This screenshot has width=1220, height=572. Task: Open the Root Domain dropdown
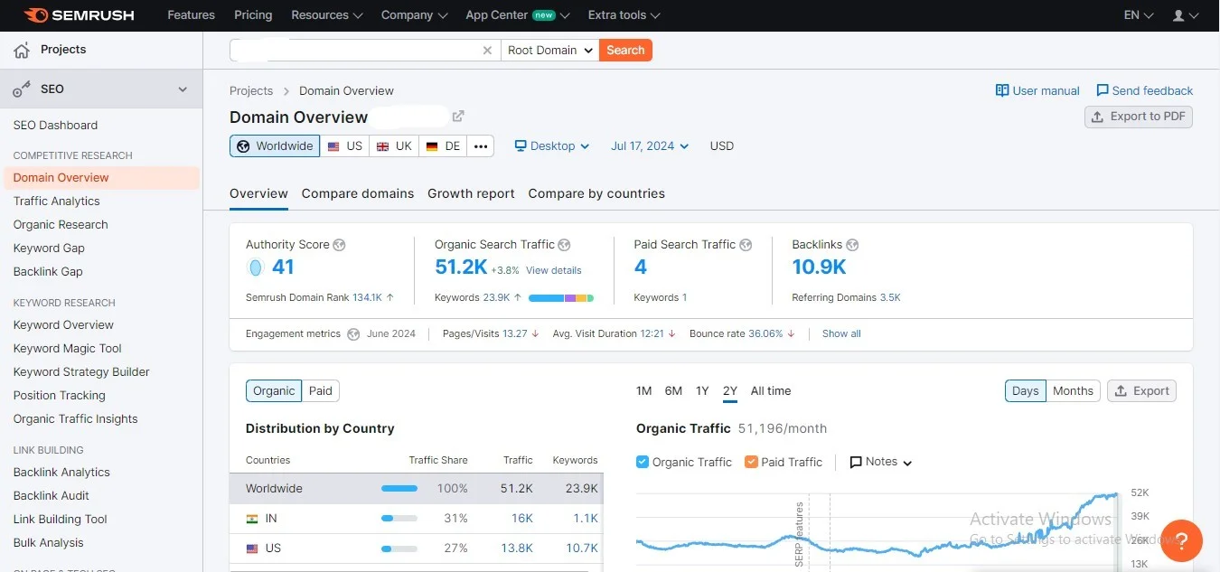click(549, 51)
